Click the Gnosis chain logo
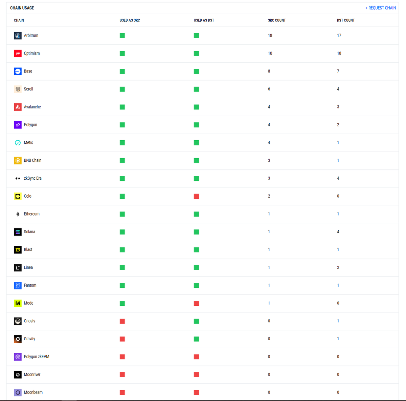 18,321
